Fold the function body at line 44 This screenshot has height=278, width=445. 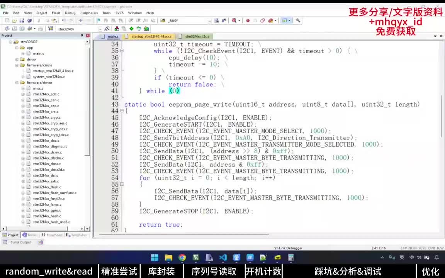[x=122, y=111]
